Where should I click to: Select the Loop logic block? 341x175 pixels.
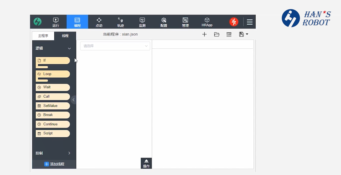coord(53,74)
